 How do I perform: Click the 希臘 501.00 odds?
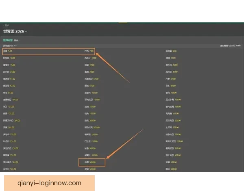(x=171, y=162)
